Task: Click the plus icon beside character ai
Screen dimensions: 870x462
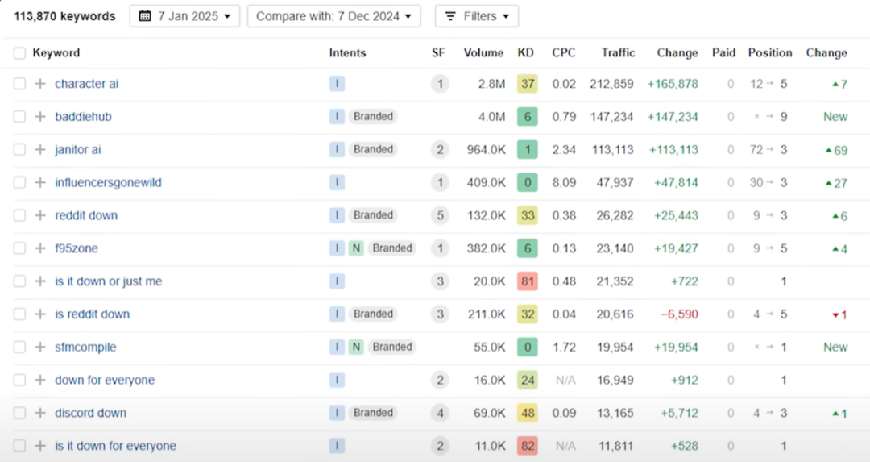Action: click(40, 84)
